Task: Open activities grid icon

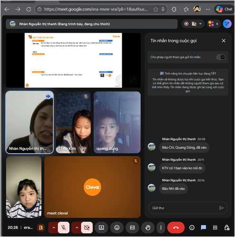Action: pyautogui.click(x=215, y=228)
